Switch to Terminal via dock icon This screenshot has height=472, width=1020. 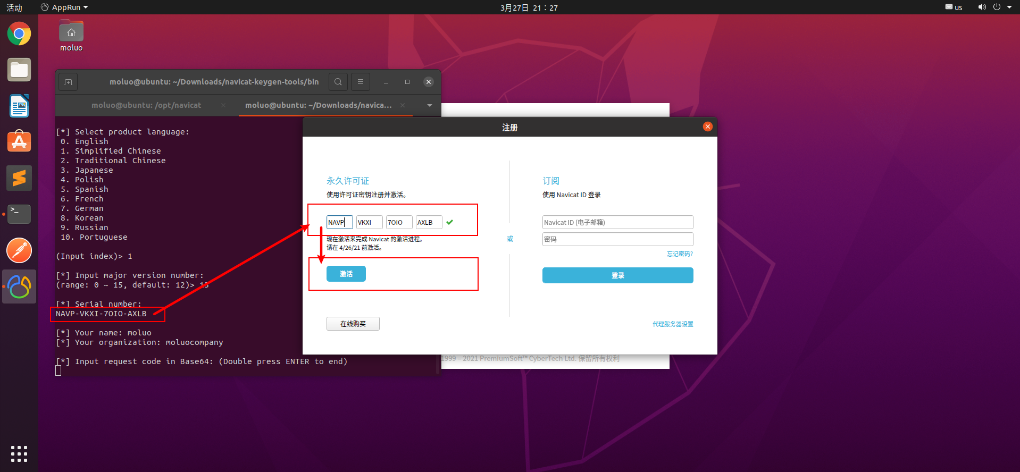(19, 214)
